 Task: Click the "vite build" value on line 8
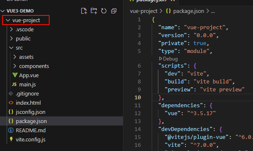pos(213,82)
